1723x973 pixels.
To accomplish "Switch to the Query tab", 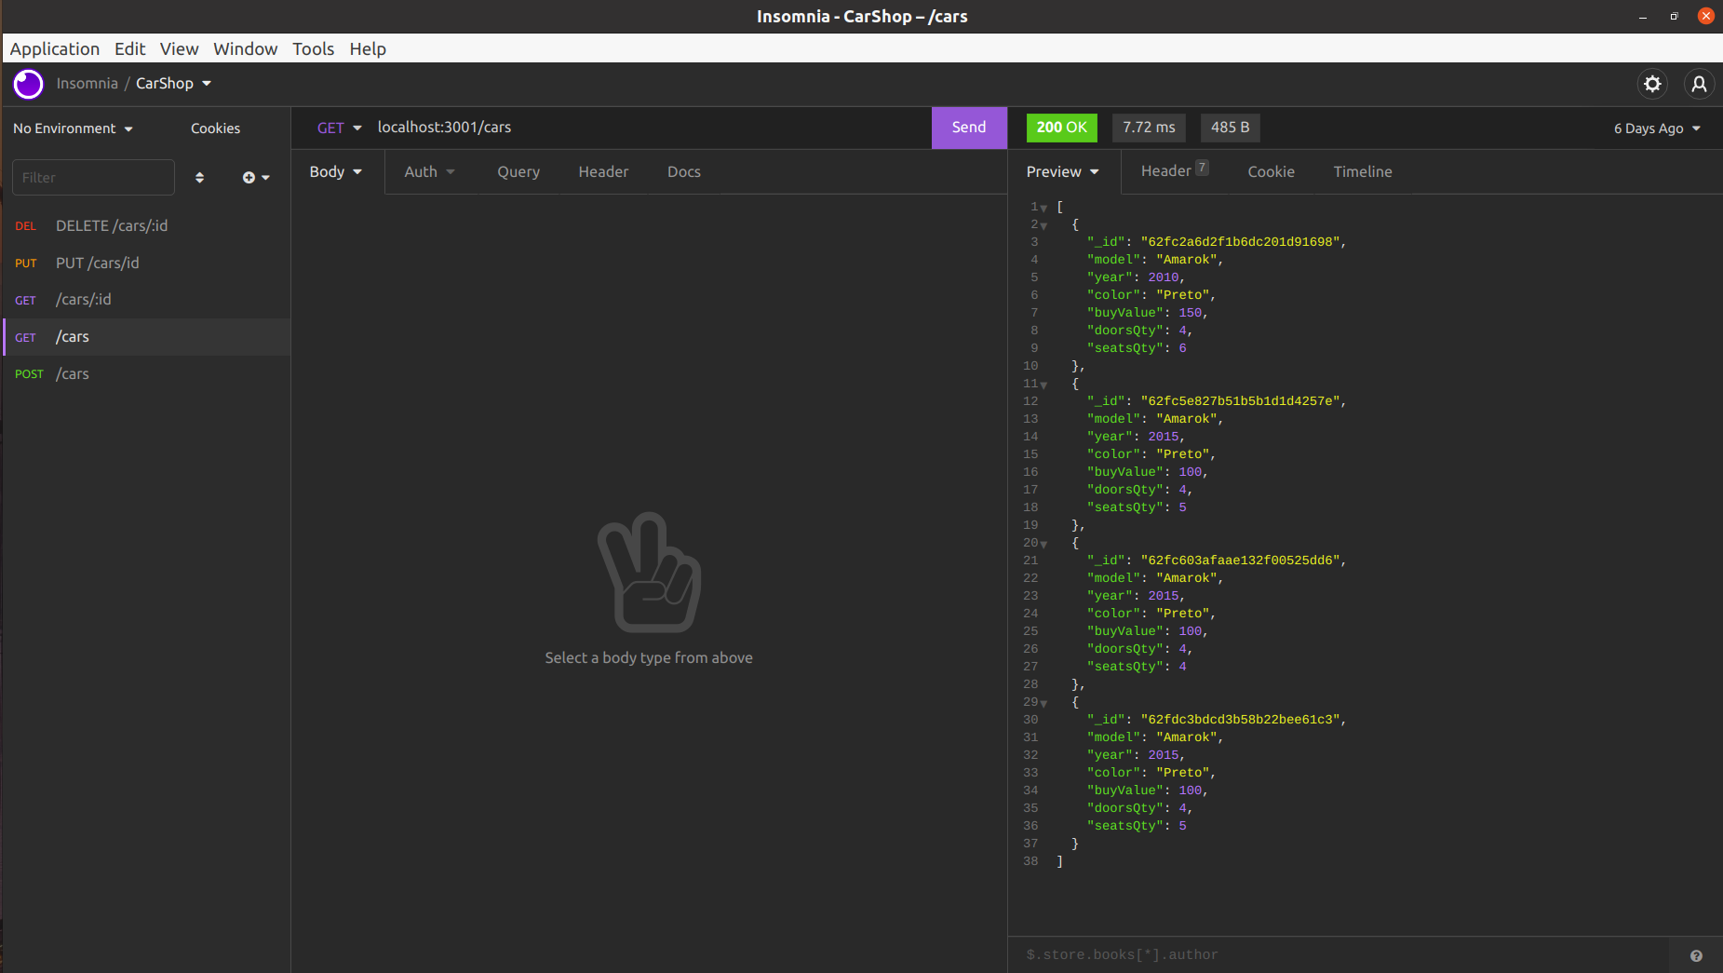I will (518, 172).
